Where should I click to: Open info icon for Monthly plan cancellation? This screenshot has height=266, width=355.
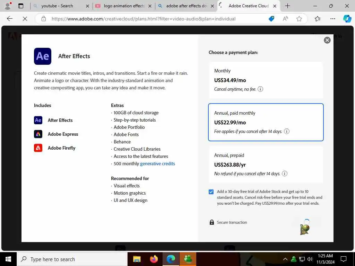(x=260, y=89)
